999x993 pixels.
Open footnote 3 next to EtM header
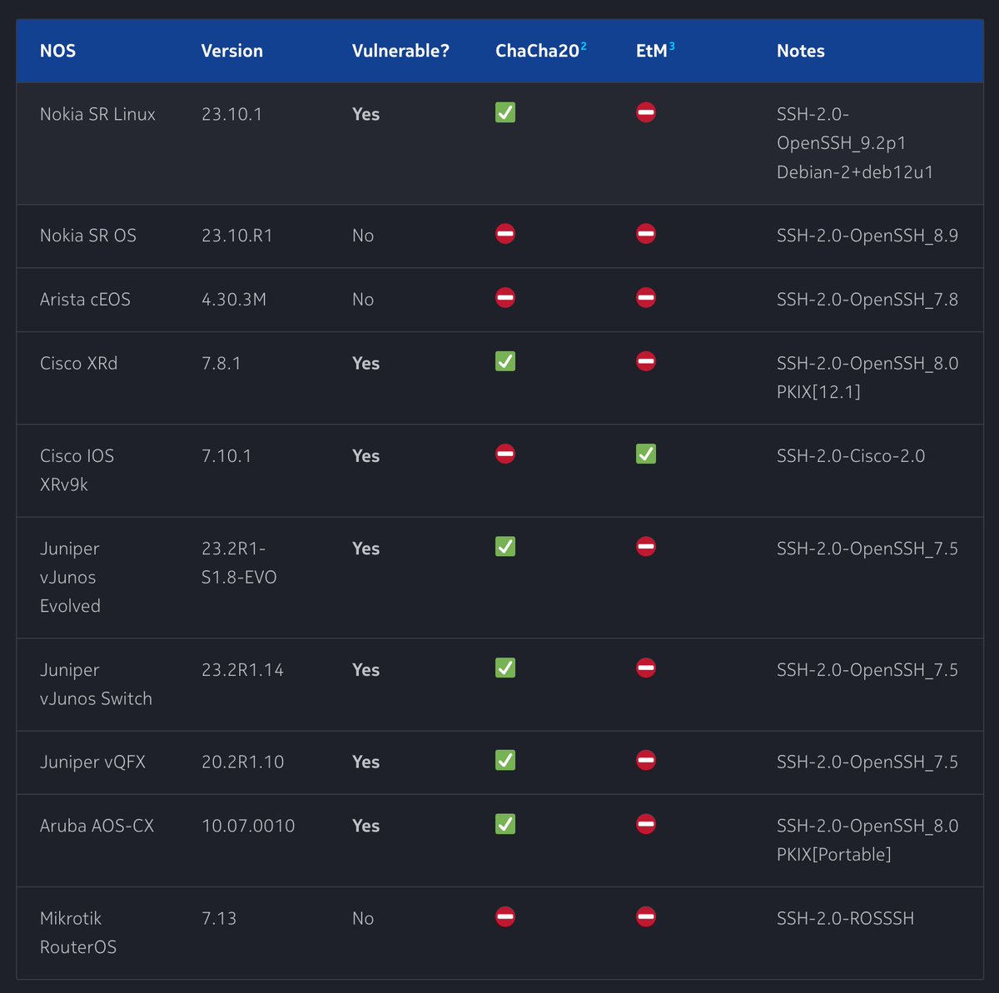pos(672,46)
